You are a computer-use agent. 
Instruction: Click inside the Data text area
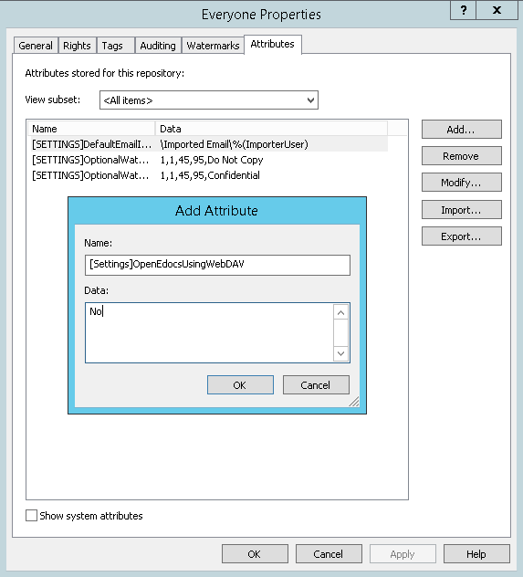click(x=209, y=332)
